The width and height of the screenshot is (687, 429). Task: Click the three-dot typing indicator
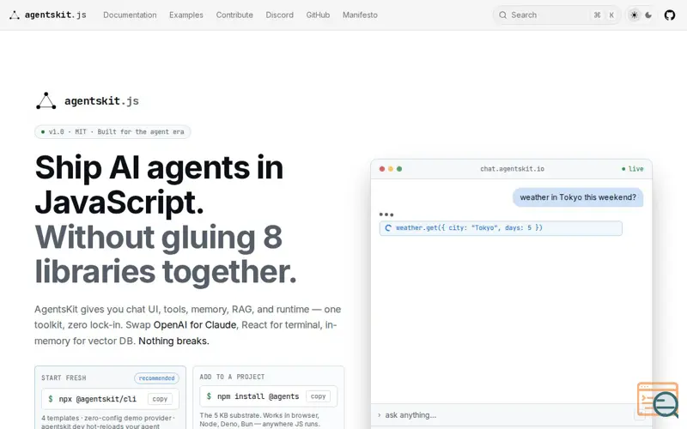pyautogui.click(x=386, y=214)
